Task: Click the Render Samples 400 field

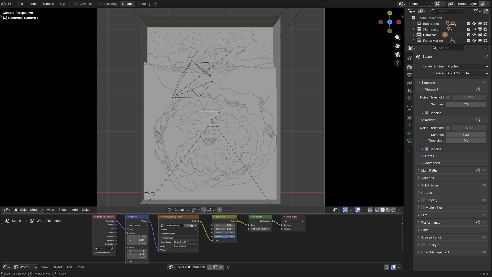Action: point(466,135)
